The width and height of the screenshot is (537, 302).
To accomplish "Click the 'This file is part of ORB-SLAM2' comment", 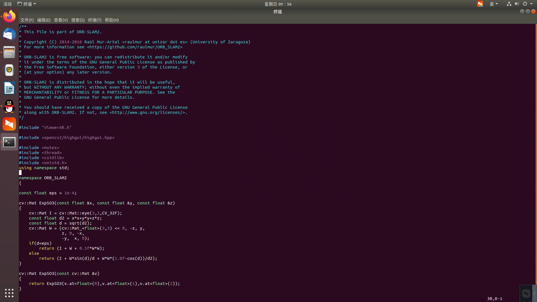I will [x=63, y=32].
